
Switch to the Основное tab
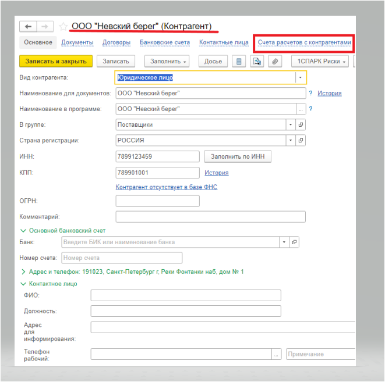[38, 42]
